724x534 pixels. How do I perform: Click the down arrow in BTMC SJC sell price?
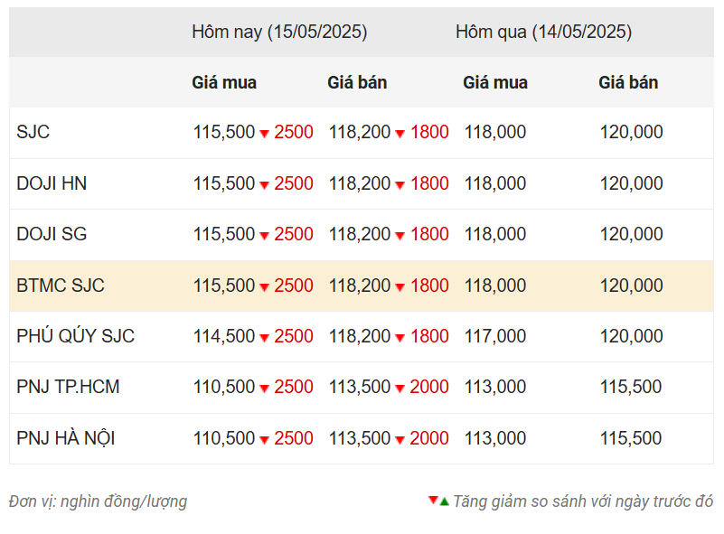pyautogui.click(x=400, y=287)
